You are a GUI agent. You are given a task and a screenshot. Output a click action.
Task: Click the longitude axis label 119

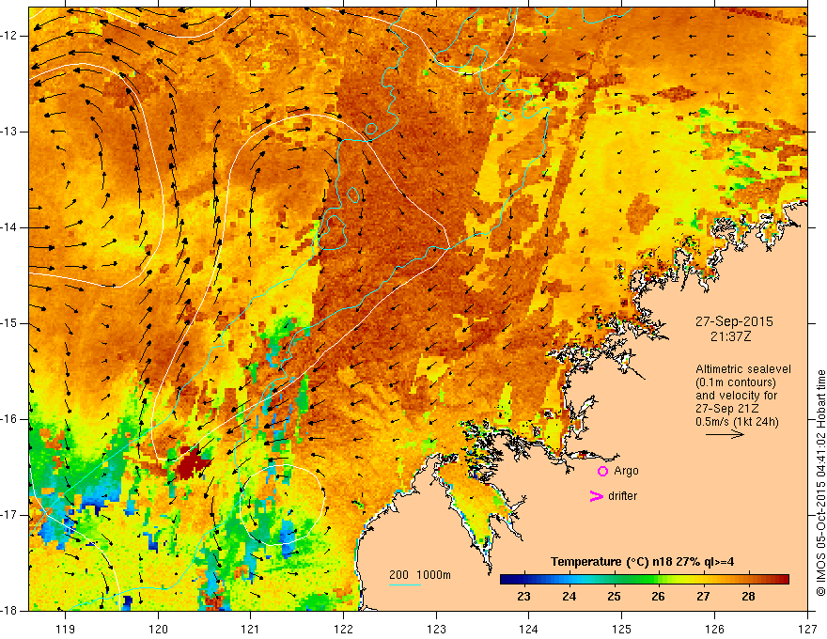coord(66,629)
